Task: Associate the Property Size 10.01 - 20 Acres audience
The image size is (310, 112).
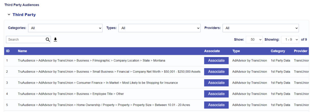Action: [216, 105]
